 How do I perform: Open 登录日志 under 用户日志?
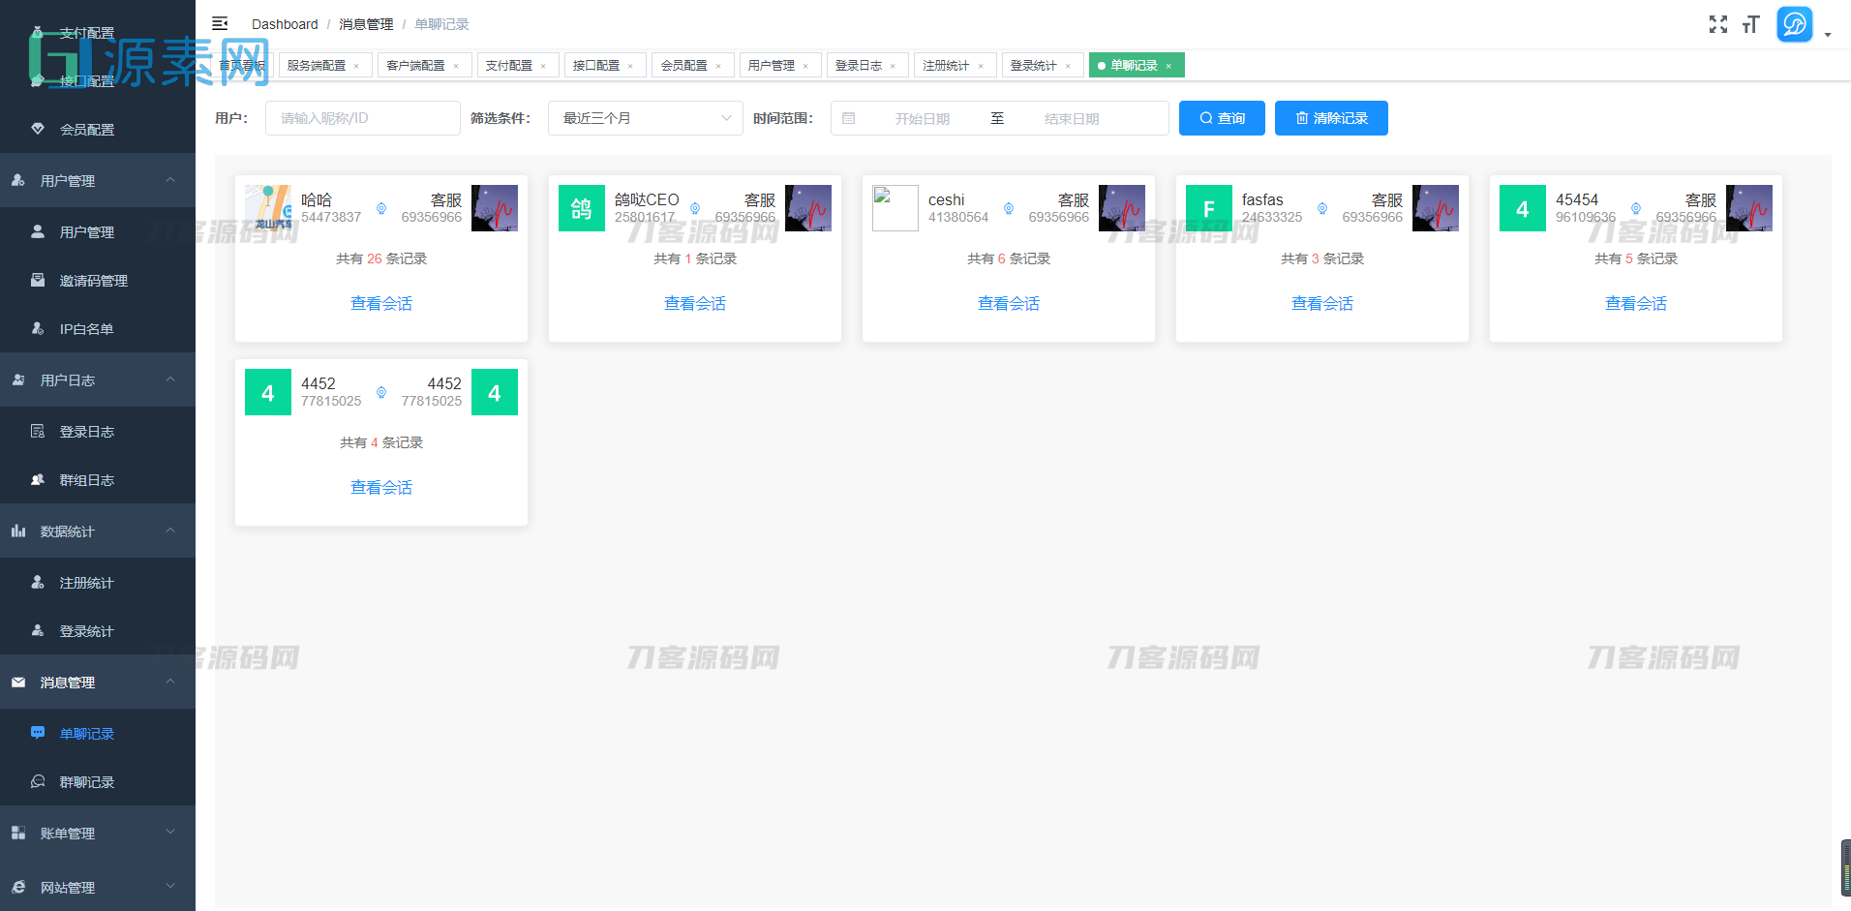coord(86,431)
